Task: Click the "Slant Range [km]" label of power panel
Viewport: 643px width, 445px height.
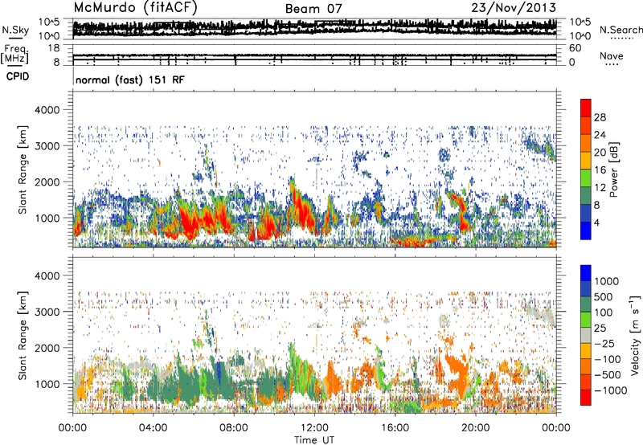Action: click(23, 169)
